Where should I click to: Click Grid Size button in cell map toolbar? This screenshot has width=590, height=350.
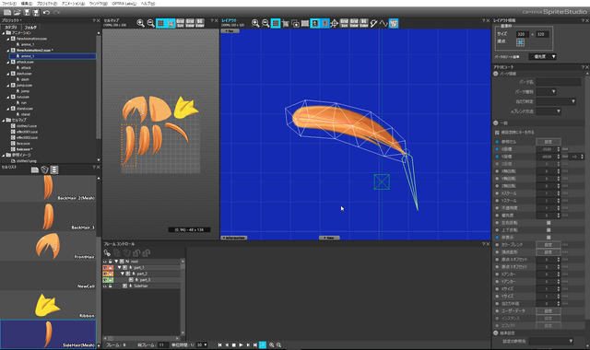tap(181, 23)
